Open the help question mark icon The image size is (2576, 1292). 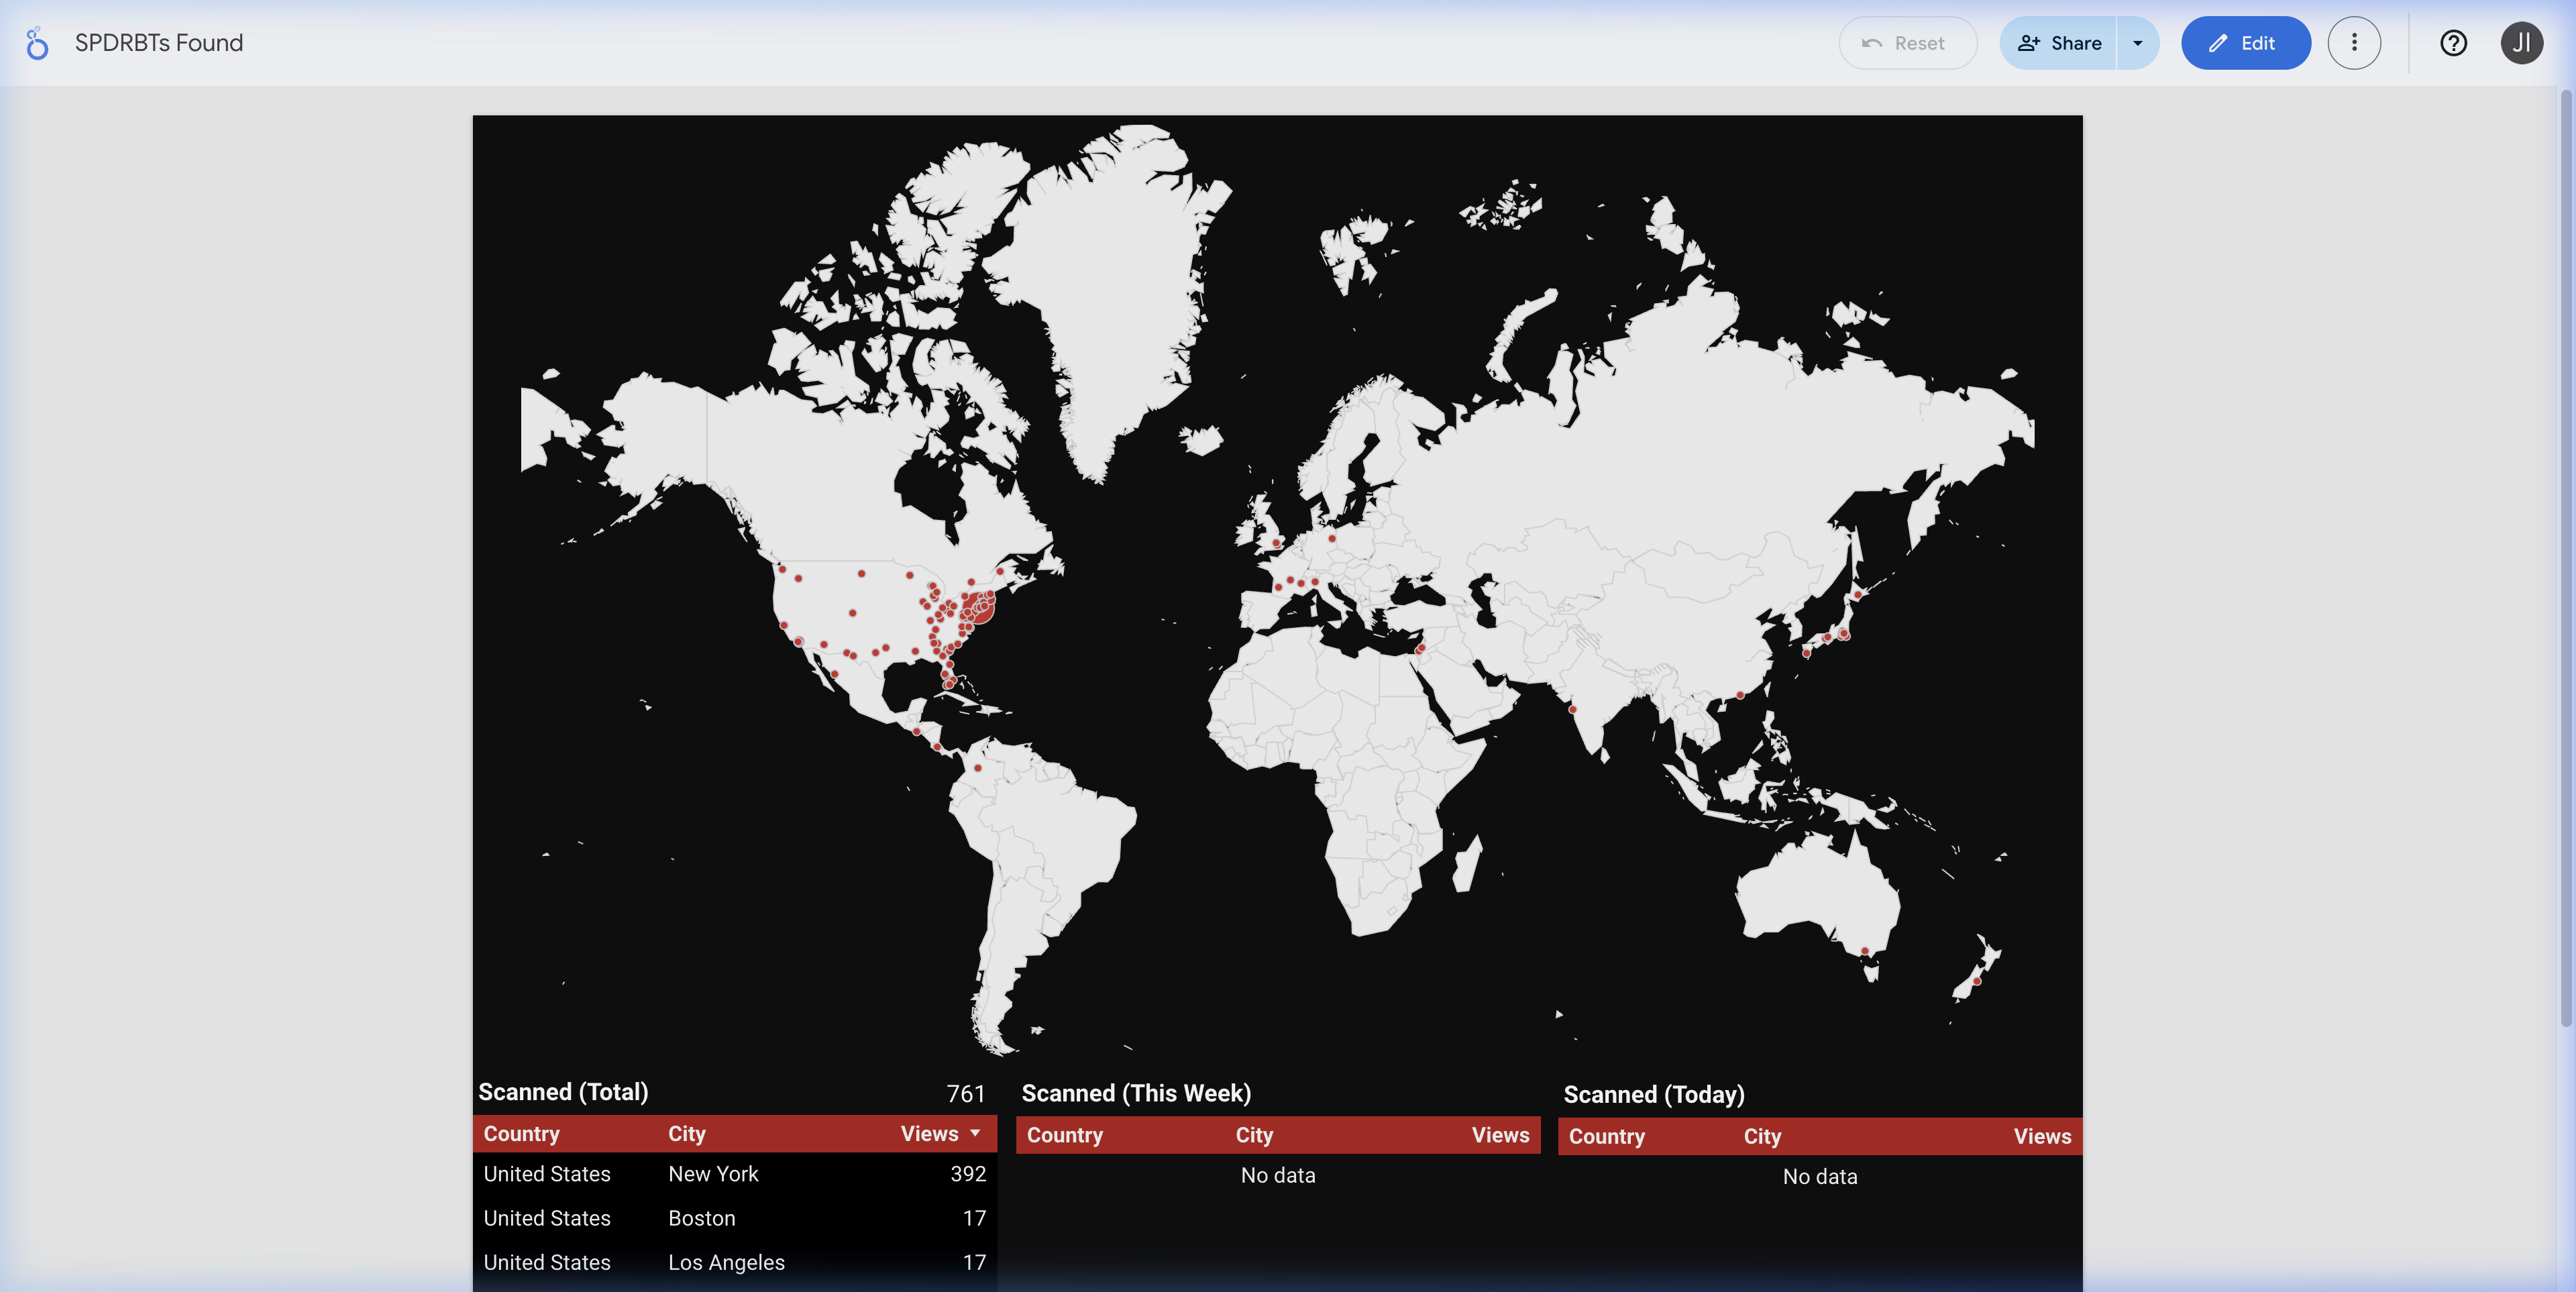pyautogui.click(x=2452, y=43)
